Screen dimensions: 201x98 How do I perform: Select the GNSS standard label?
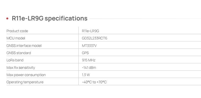click(19, 53)
